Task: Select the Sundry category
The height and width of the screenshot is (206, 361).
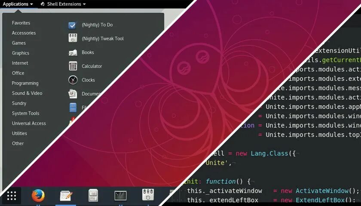Action: [19, 103]
